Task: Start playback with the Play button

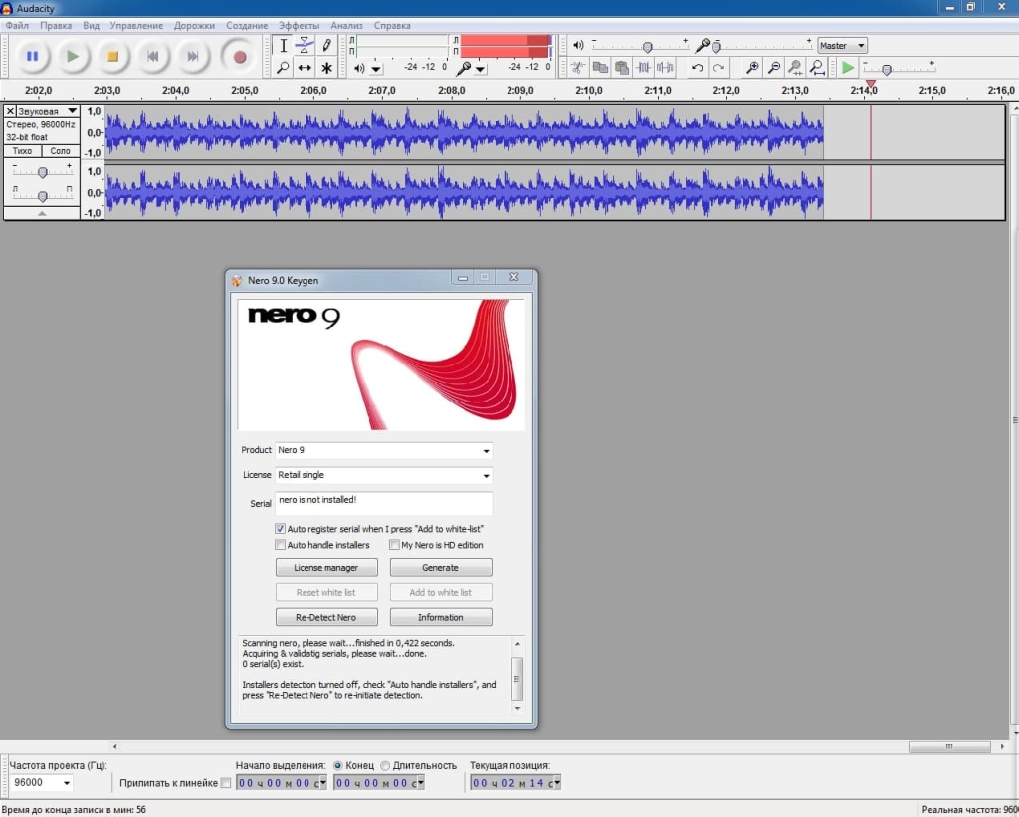Action: 72,57
